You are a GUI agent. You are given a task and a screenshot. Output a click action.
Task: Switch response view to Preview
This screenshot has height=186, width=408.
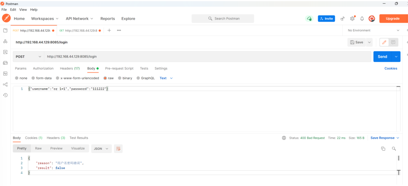(x=56, y=148)
